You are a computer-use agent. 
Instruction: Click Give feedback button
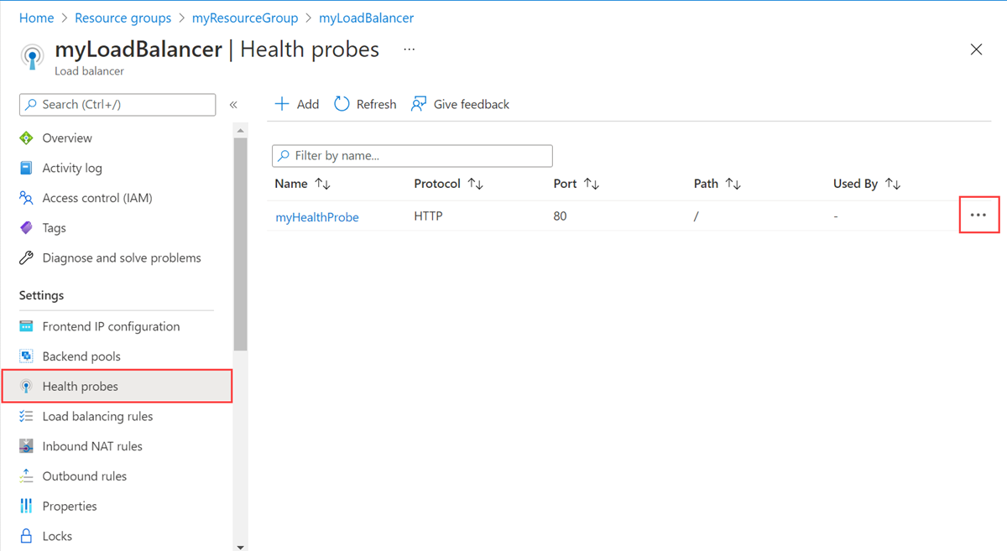point(460,104)
